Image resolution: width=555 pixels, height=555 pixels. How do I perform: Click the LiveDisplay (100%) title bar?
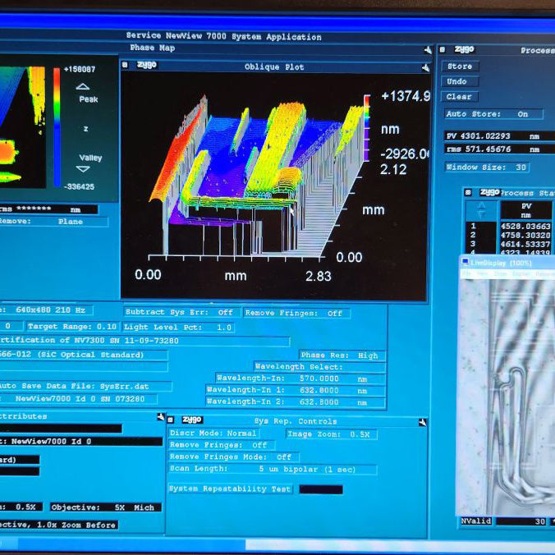click(x=507, y=262)
